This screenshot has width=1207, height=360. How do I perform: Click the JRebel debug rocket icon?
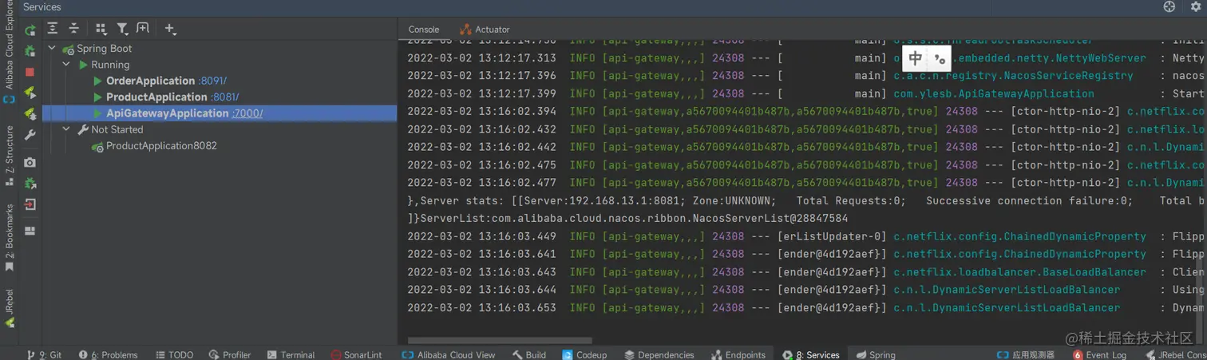coord(30,113)
